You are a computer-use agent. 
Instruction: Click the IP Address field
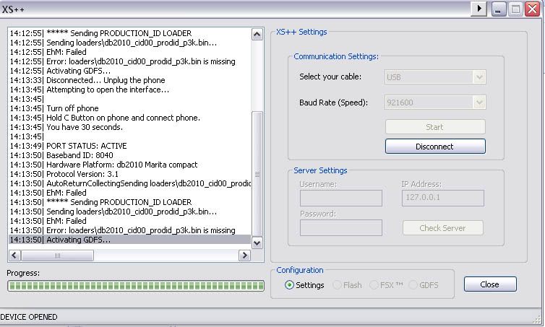(x=442, y=198)
